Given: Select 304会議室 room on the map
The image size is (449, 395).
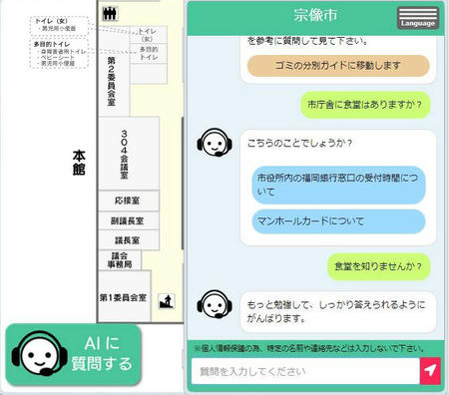Looking at the screenshot, I should tap(129, 154).
